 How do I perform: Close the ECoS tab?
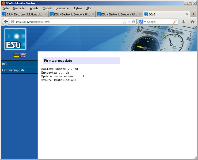coord(187,14)
